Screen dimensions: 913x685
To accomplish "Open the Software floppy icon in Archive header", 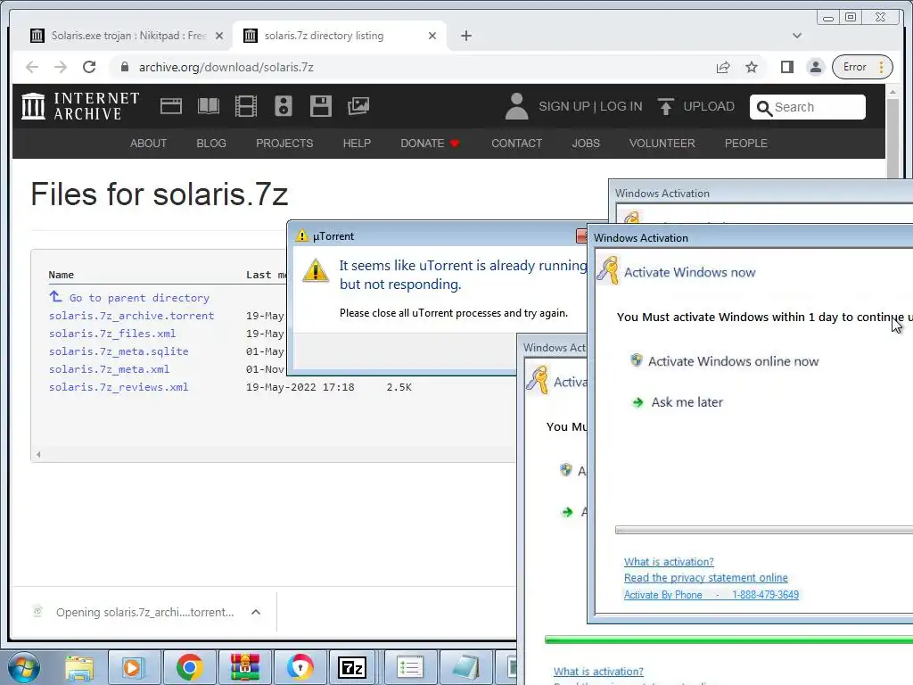I will [x=320, y=106].
